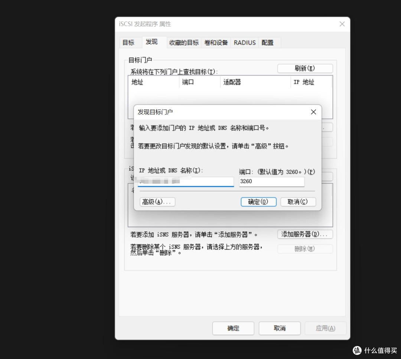The height and width of the screenshot is (359, 401).
Task: Click the 添加服务器(D)... button
Action: point(305,234)
